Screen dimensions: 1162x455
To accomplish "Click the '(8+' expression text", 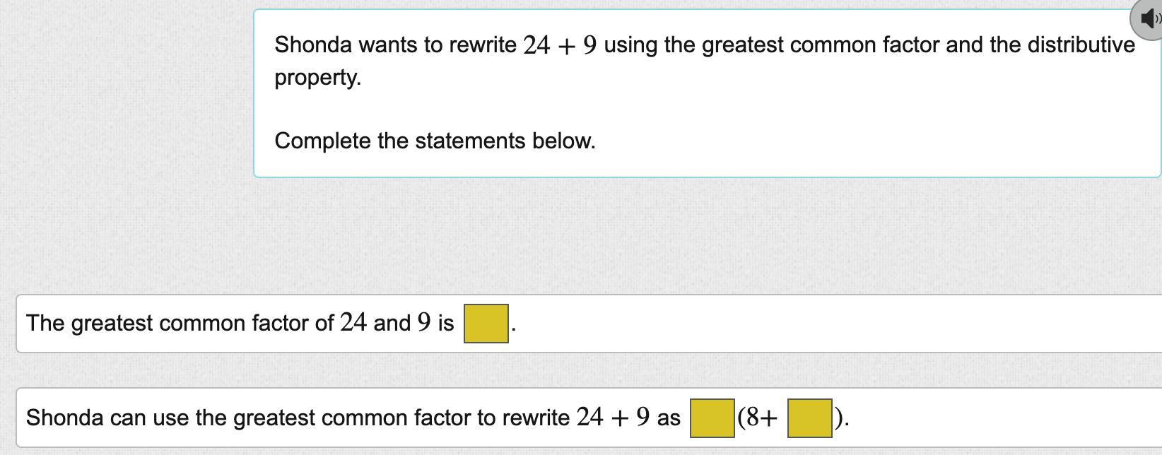I will (758, 418).
